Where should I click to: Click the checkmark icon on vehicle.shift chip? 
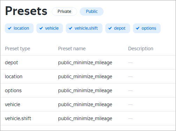point(70,28)
